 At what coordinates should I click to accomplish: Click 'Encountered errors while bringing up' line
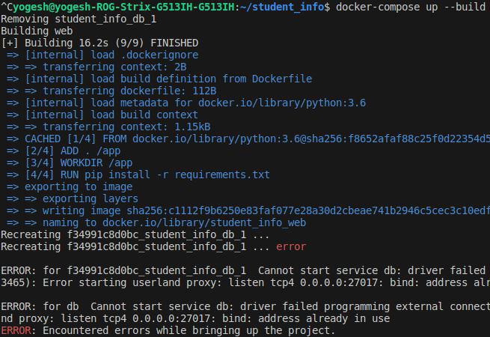168,330
